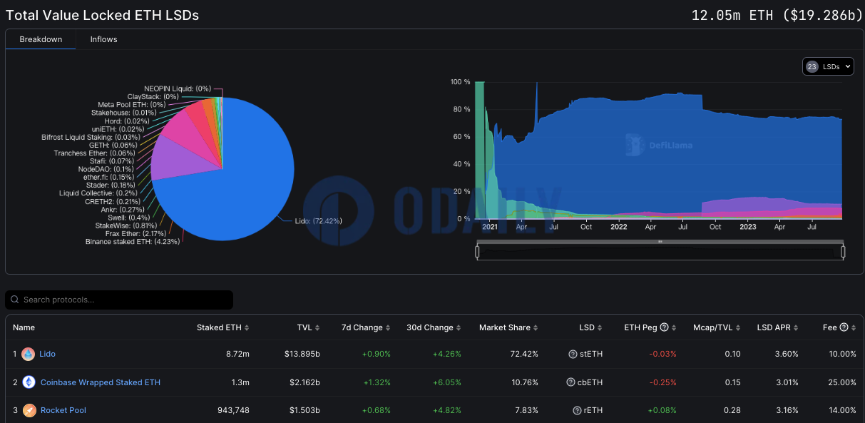Click the Coinbase Wrapped Staked ETH logo
The image size is (865, 423).
[29, 382]
